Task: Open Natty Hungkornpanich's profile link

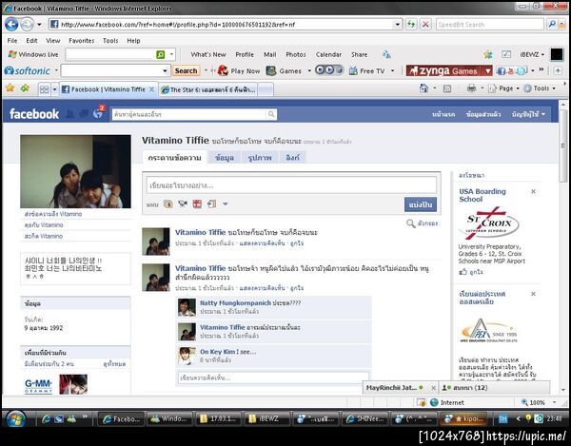Action: tap(235, 302)
